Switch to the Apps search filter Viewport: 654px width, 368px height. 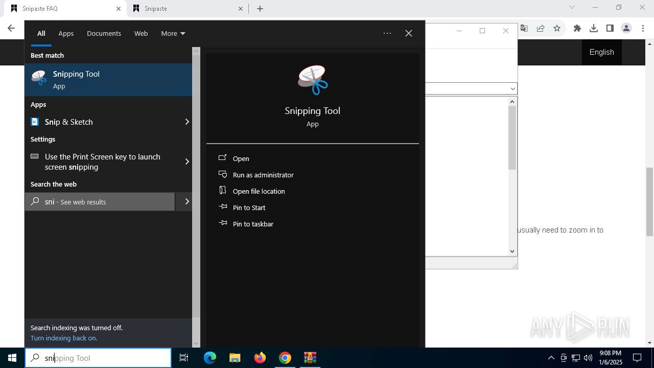(66, 33)
